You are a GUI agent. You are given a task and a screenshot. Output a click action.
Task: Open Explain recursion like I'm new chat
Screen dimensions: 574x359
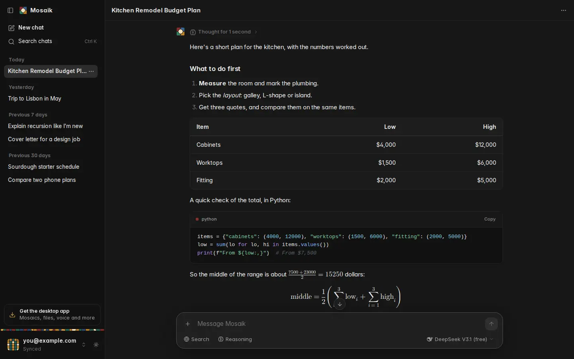[x=51, y=126]
